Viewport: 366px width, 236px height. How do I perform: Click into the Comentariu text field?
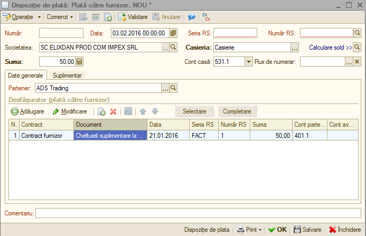click(x=198, y=213)
